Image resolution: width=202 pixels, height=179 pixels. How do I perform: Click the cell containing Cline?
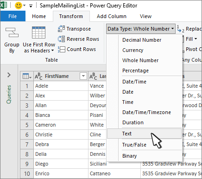tap(97, 134)
